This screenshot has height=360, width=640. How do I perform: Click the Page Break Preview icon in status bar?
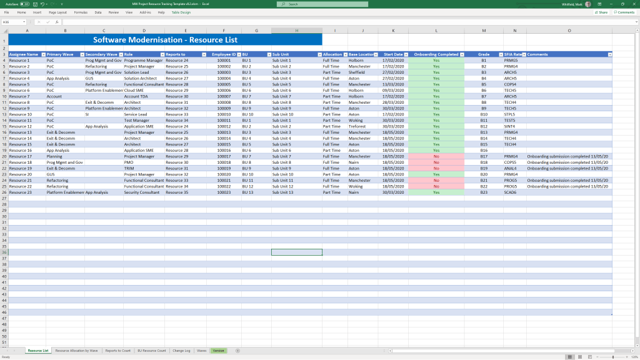pyautogui.click(x=589, y=357)
